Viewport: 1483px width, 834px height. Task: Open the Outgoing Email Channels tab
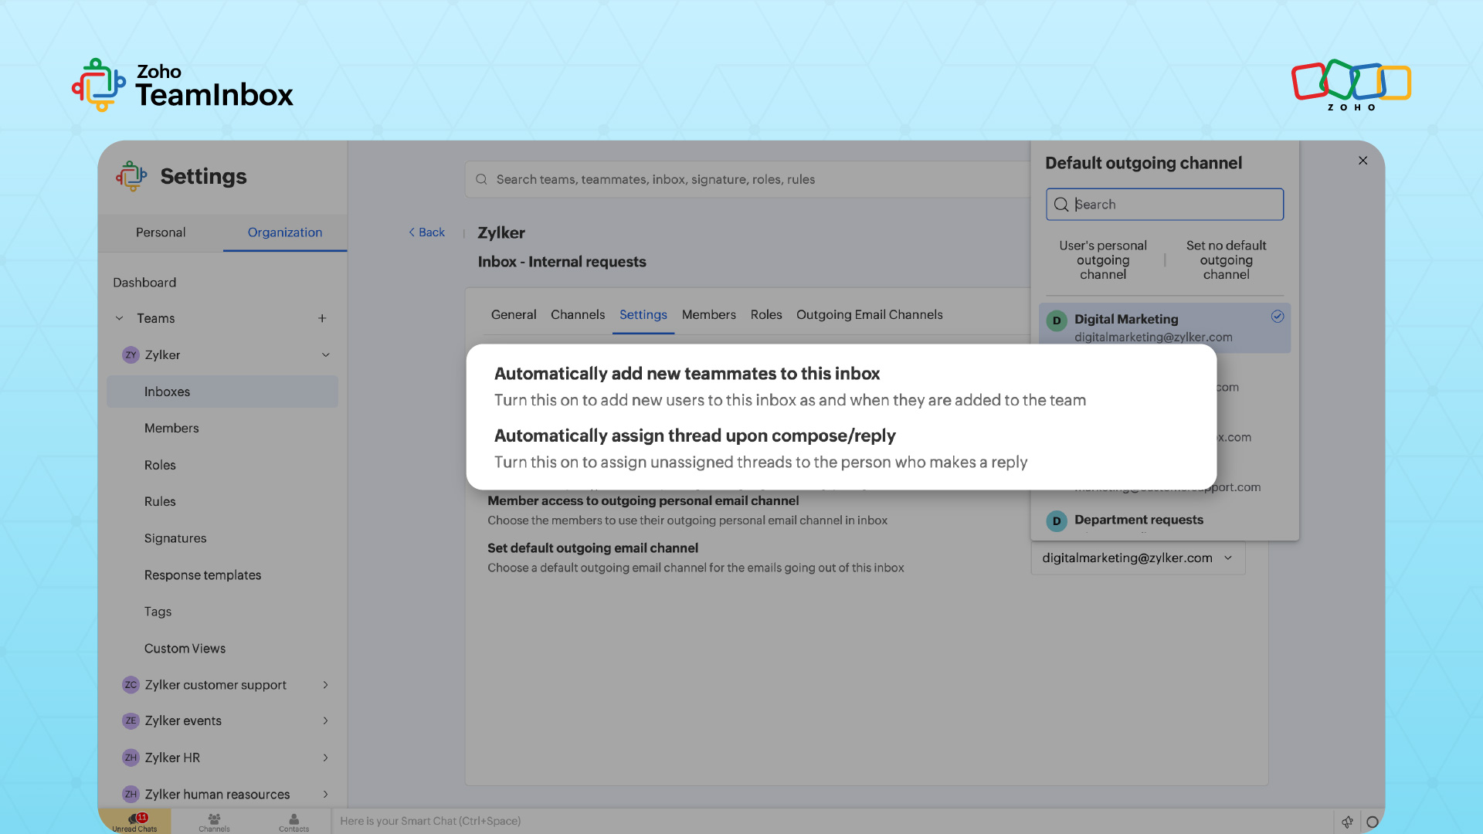click(x=869, y=314)
